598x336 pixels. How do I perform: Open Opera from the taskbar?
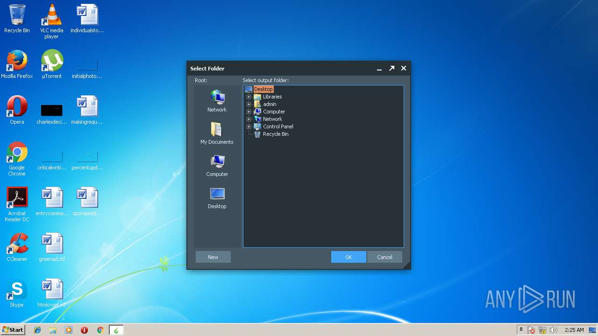[84, 330]
